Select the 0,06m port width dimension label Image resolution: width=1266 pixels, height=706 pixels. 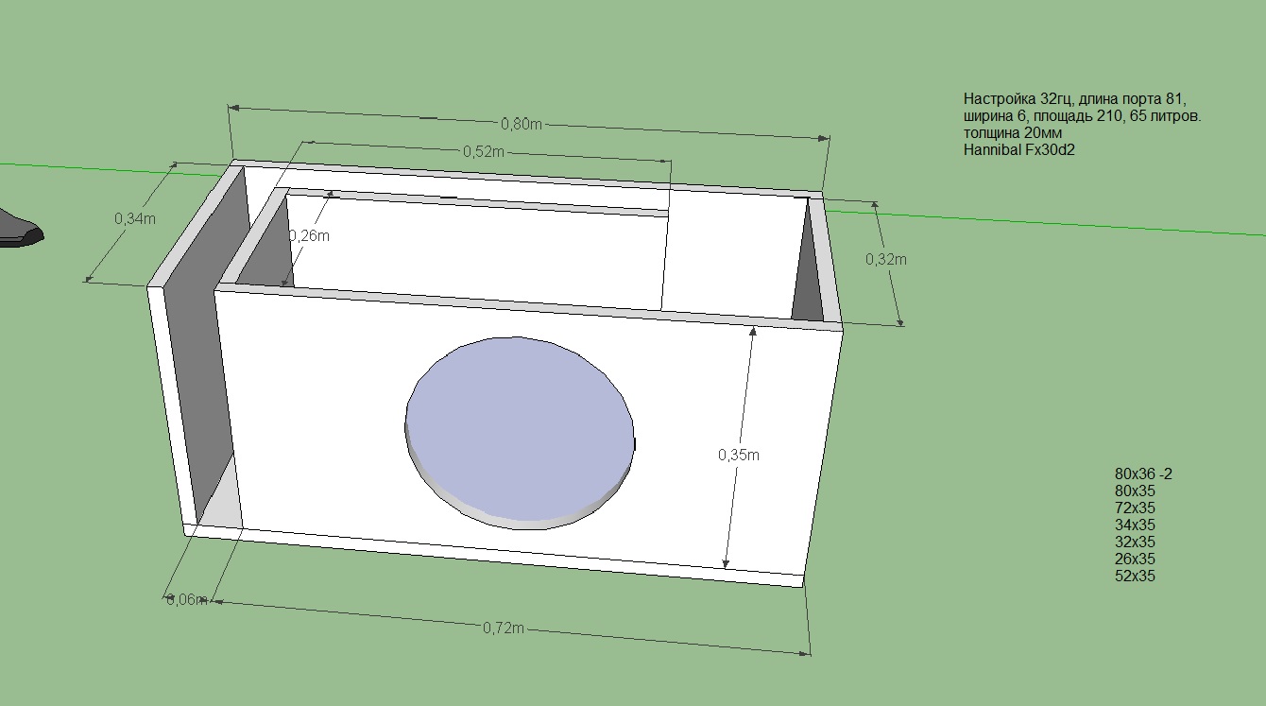click(186, 599)
